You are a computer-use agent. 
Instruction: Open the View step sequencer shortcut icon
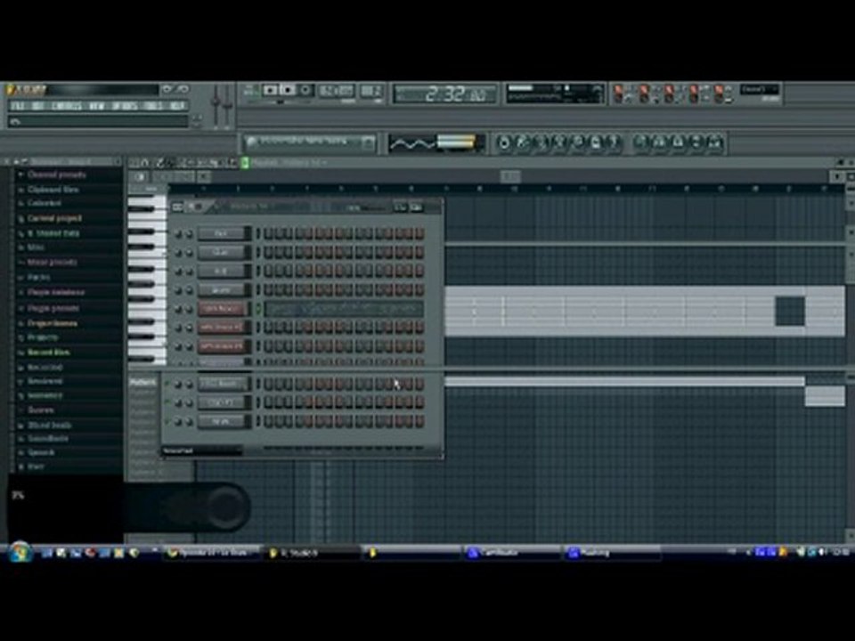click(659, 142)
